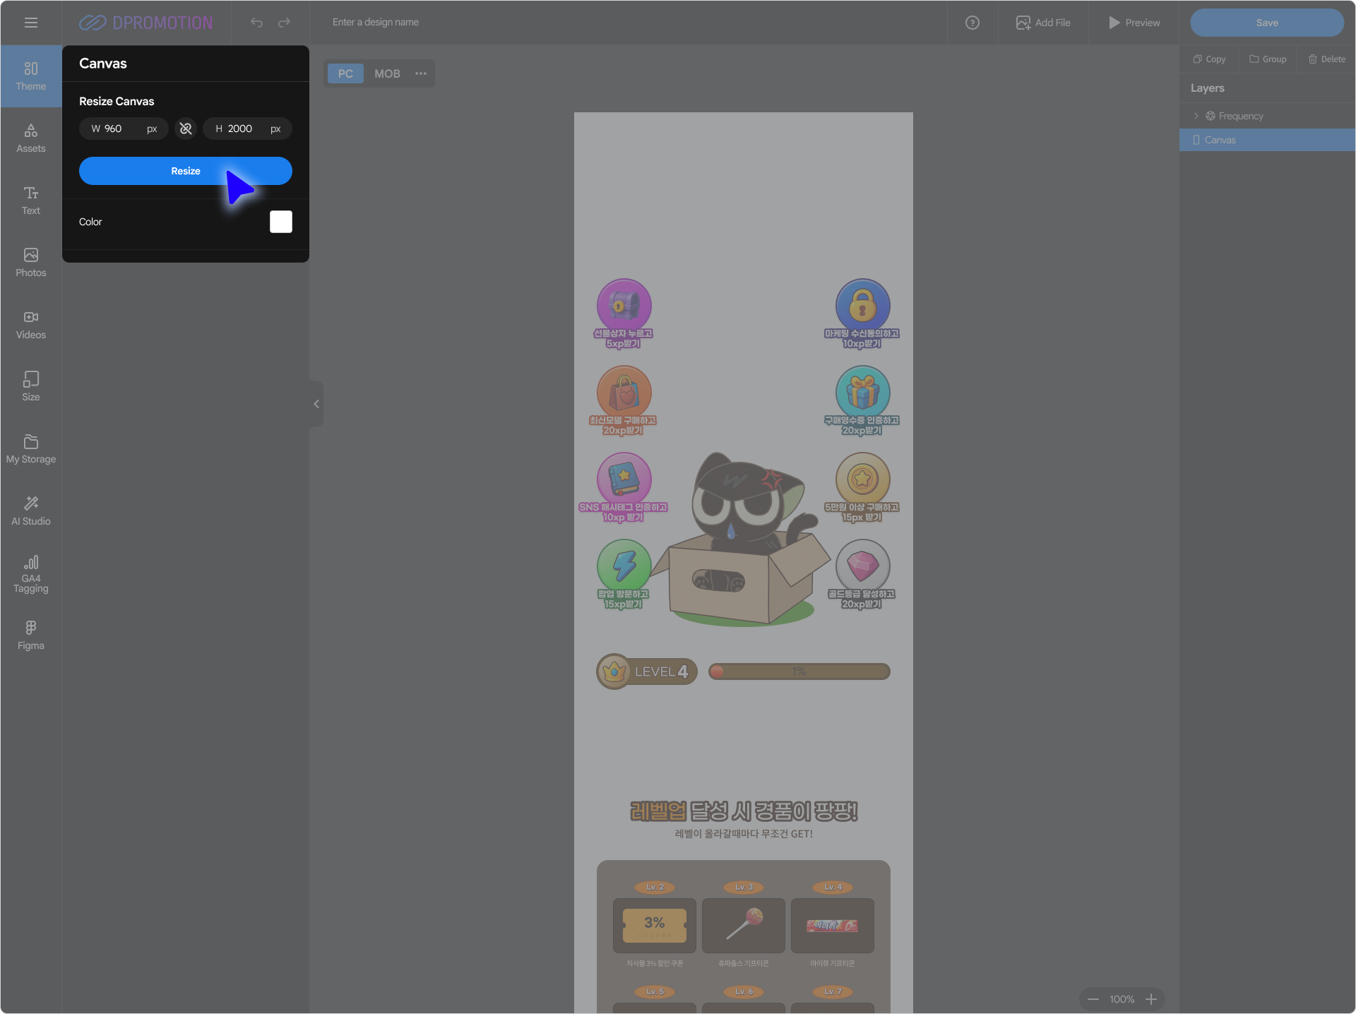This screenshot has height=1014, width=1356.
Task: Select the LEVEL 4 crown badge
Action: [x=647, y=672]
